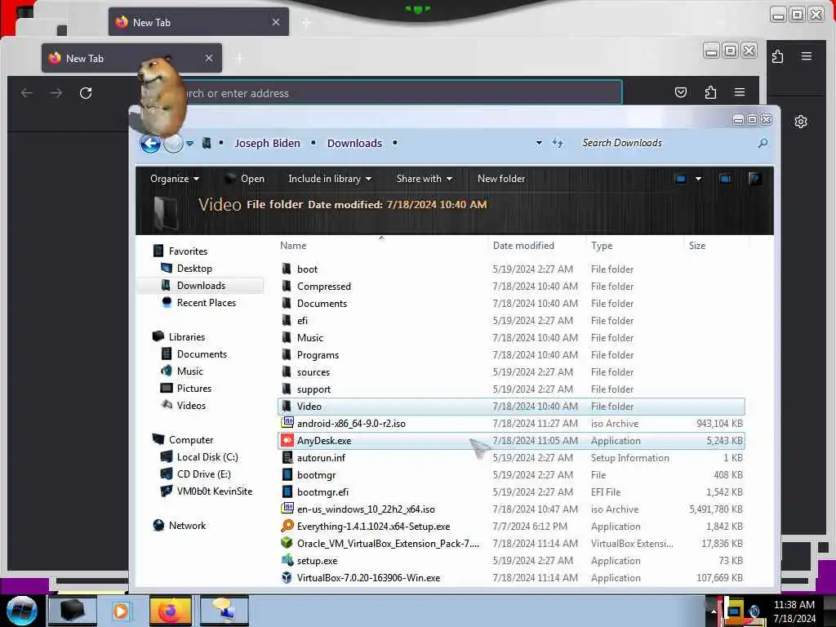Viewport: 836px width, 627px height.
Task: Sort by the Size column header
Action: tap(697, 246)
